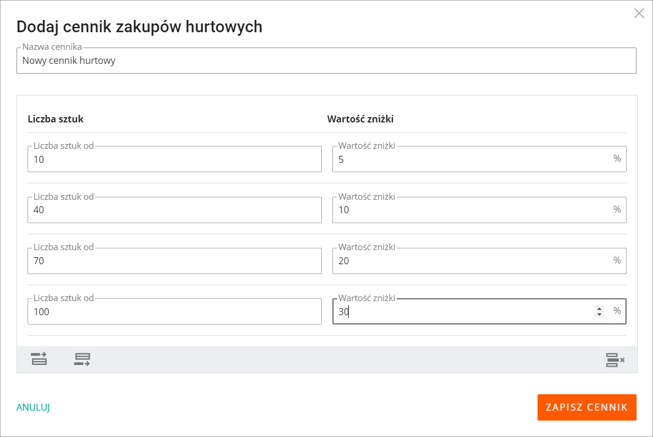Image resolution: width=653 pixels, height=437 pixels.
Task: Click the Liczba sztuk column header
Action: coord(56,119)
